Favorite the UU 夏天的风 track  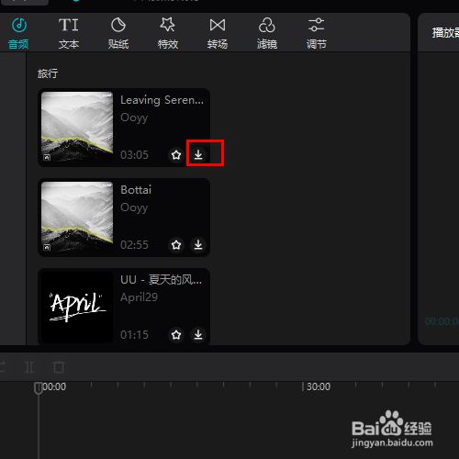pyautogui.click(x=176, y=334)
